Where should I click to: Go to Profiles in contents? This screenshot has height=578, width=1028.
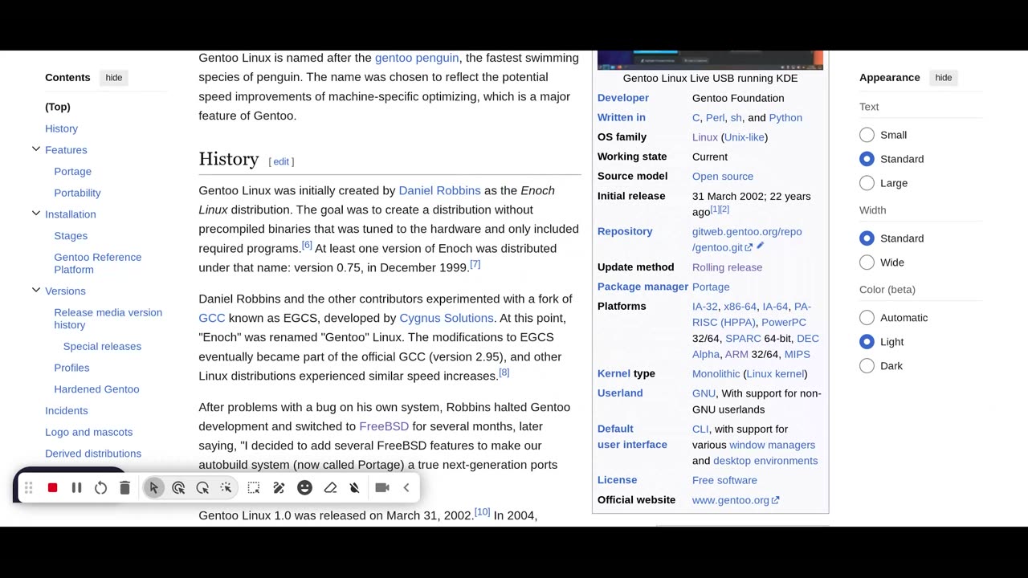[x=71, y=368]
